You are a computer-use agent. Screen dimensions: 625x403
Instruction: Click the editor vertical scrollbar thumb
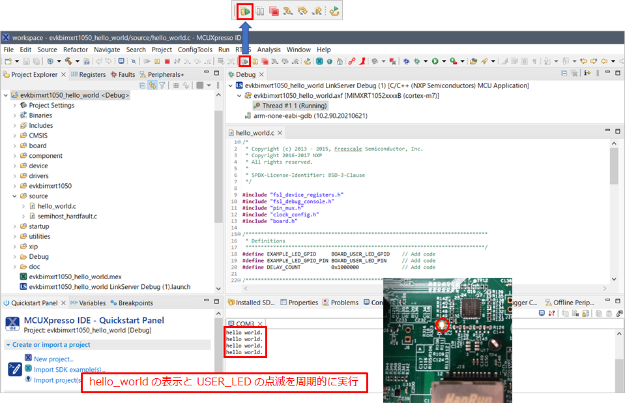tap(614, 166)
